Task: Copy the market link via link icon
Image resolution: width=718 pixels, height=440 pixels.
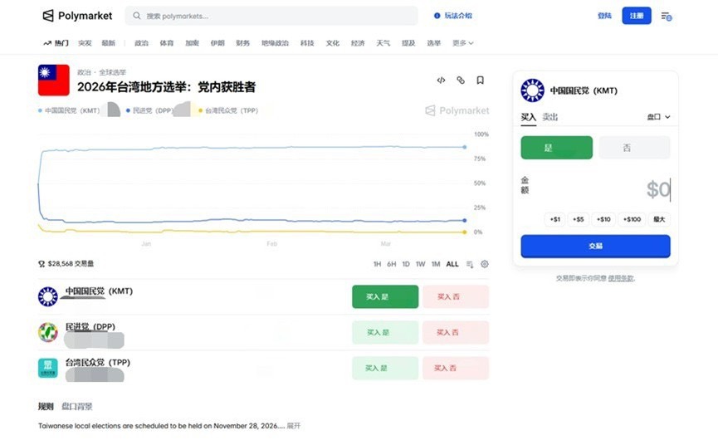Action: coord(461,81)
